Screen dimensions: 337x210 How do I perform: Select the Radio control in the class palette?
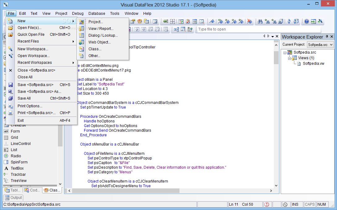coord(16,156)
